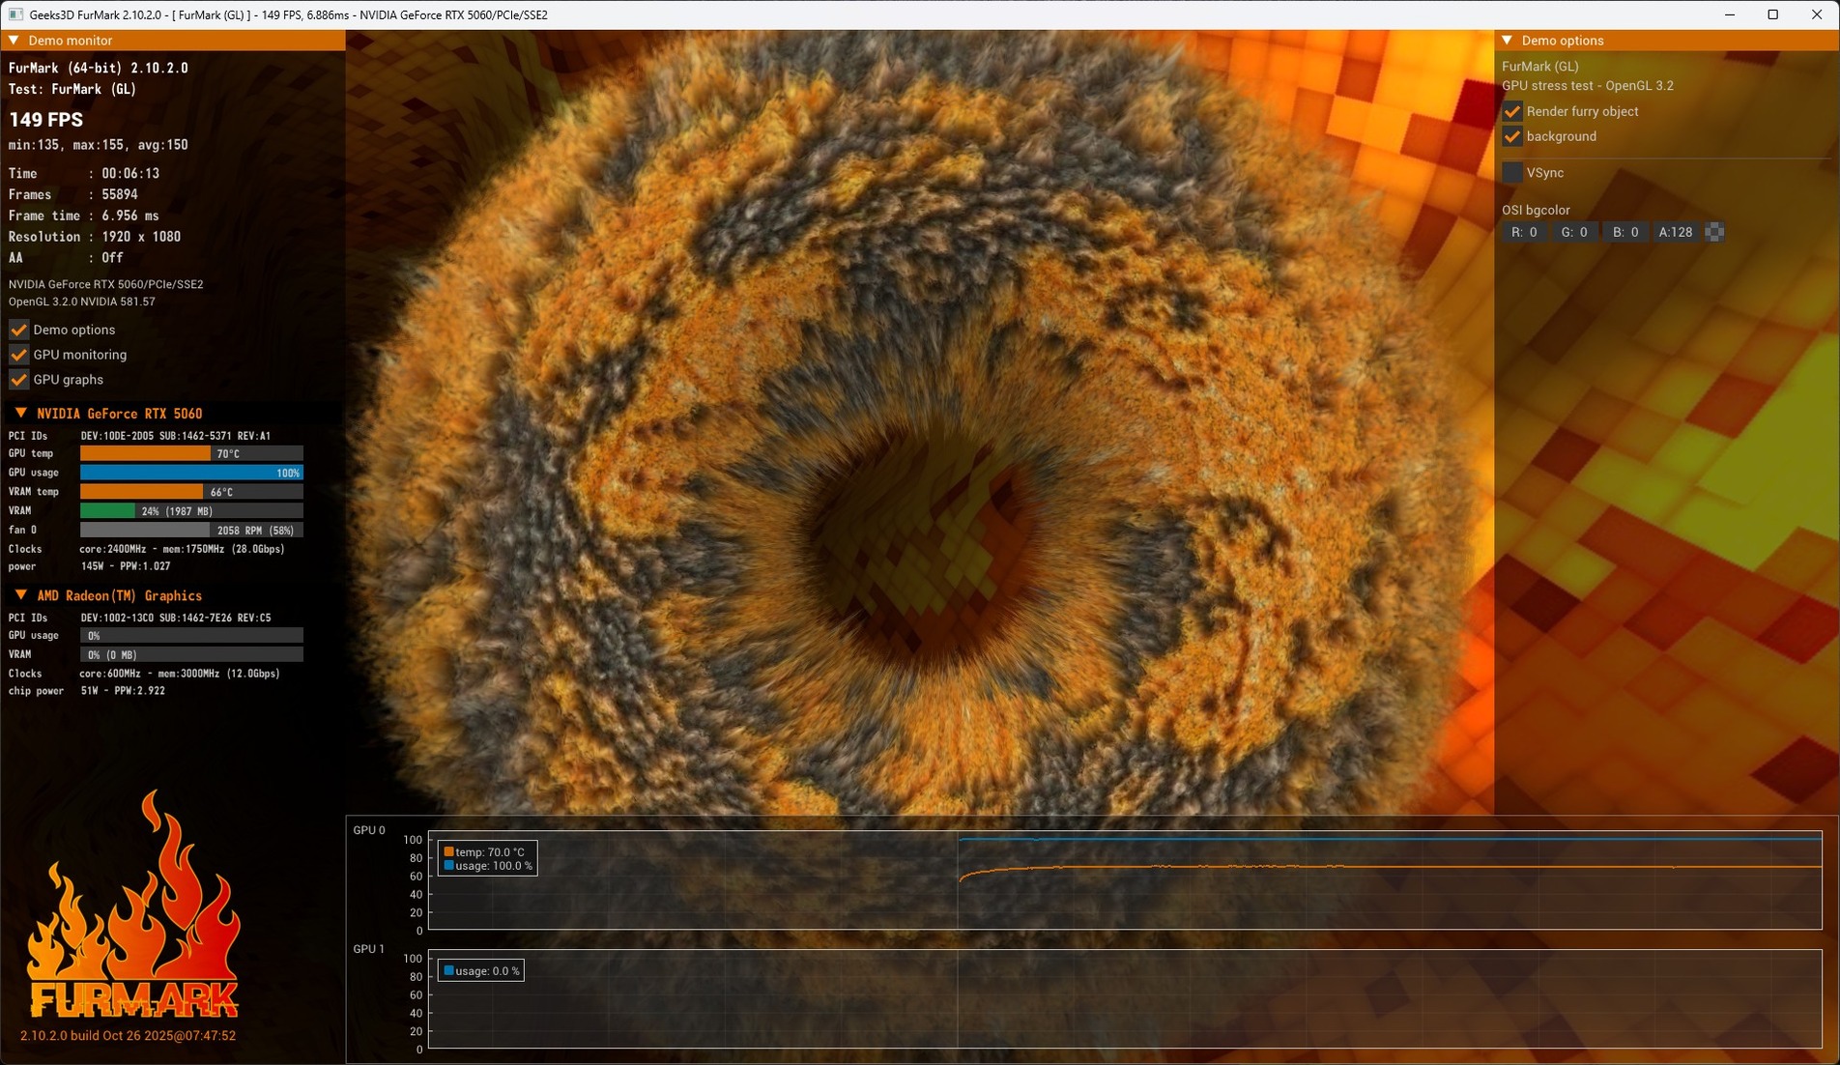Click the build Oct 26 2025 version text
This screenshot has width=1840, height=1065.
(x=128, y=1035)
